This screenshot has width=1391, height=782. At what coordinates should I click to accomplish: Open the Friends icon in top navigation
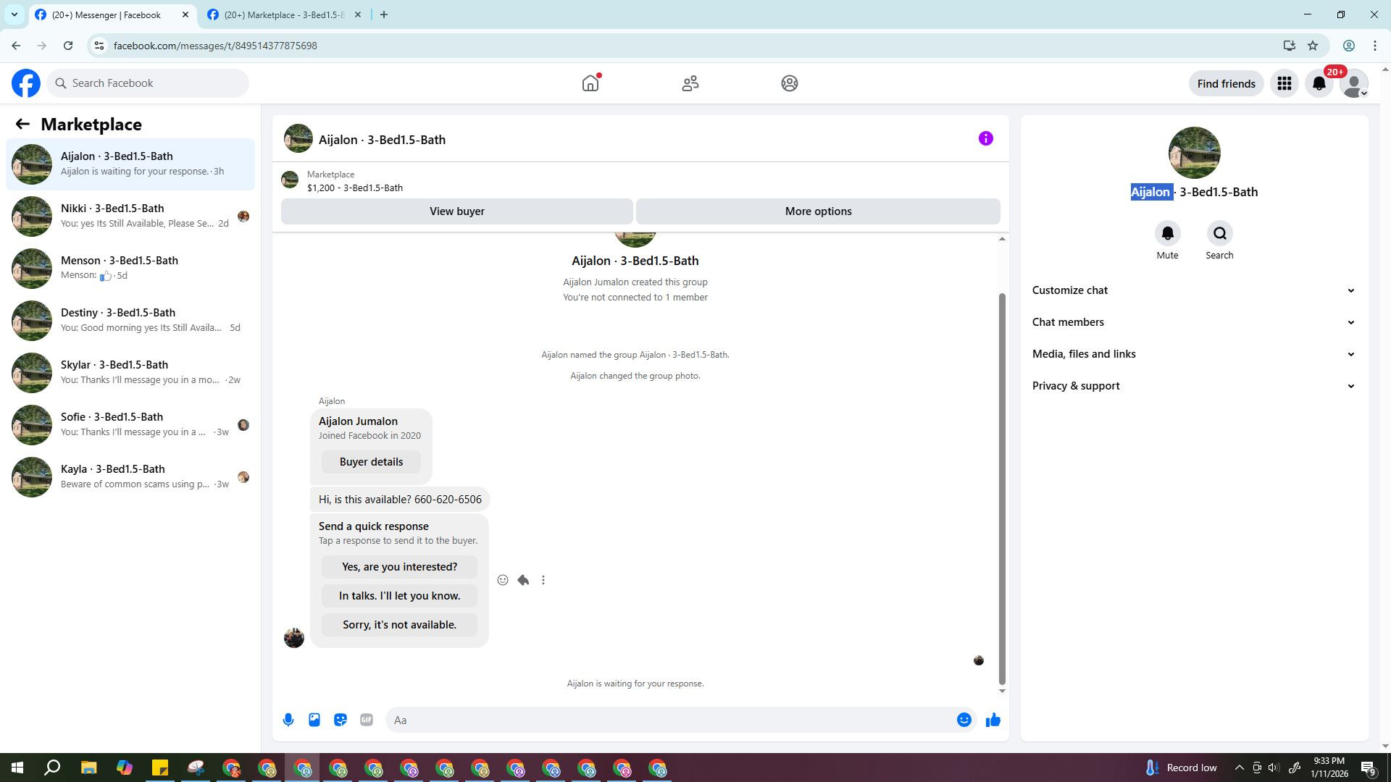click(x=690, y=83)
